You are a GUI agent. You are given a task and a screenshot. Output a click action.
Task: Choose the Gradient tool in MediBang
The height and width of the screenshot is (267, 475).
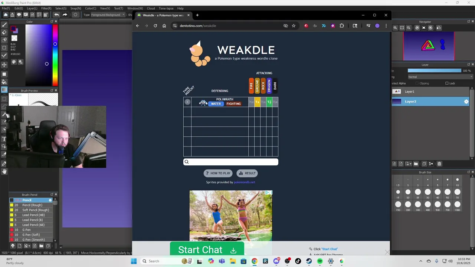[x=4, y=89]
